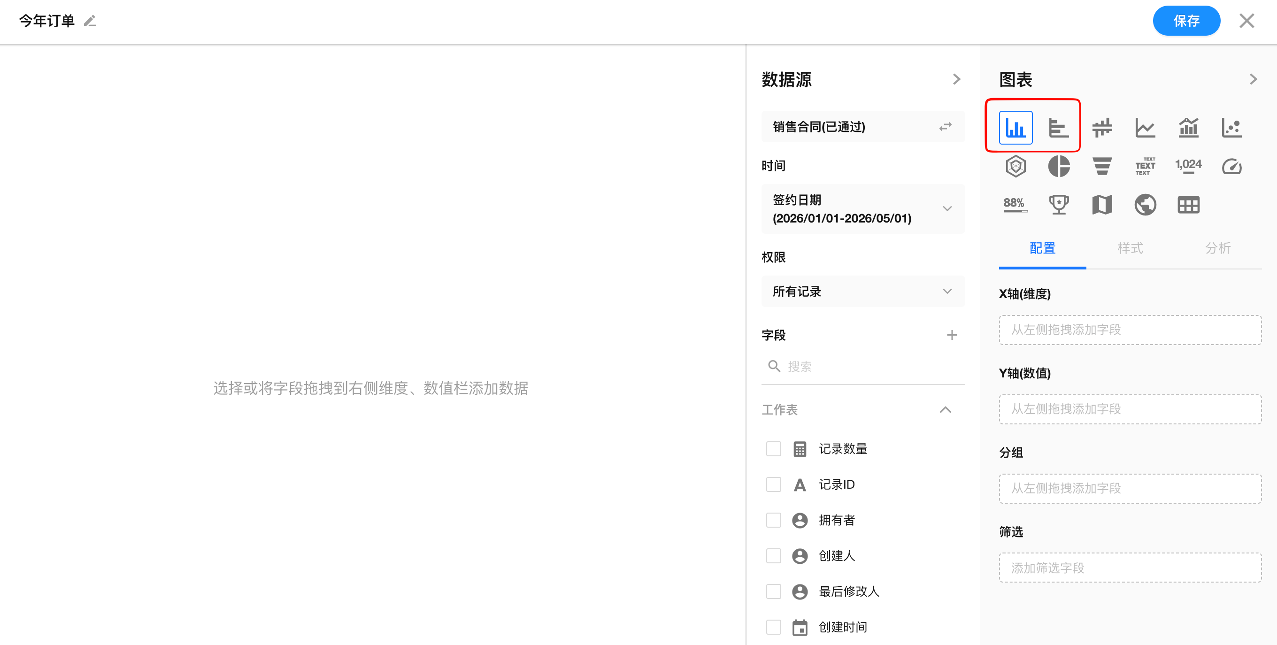Select the pie chart icon
This screenshot has height=645, width=1277.
1058,166
